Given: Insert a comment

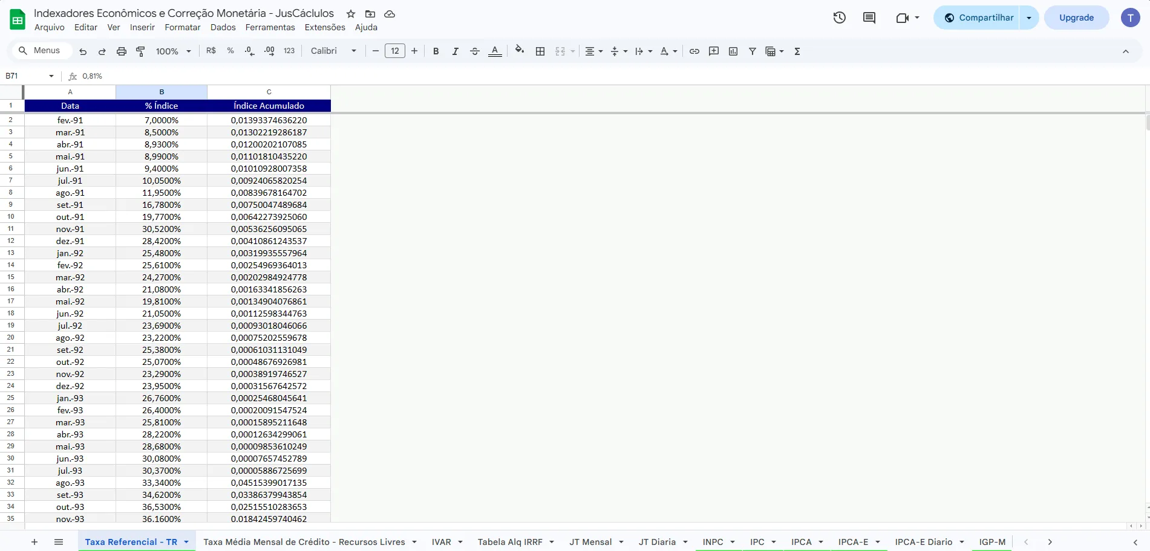Looking at the screenshot, I should click(714, 51).
